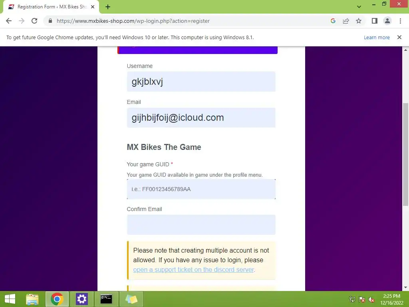Open Action Center flag tray icon
The width and height of the screenshot is (409, 307).
point(362,299)
